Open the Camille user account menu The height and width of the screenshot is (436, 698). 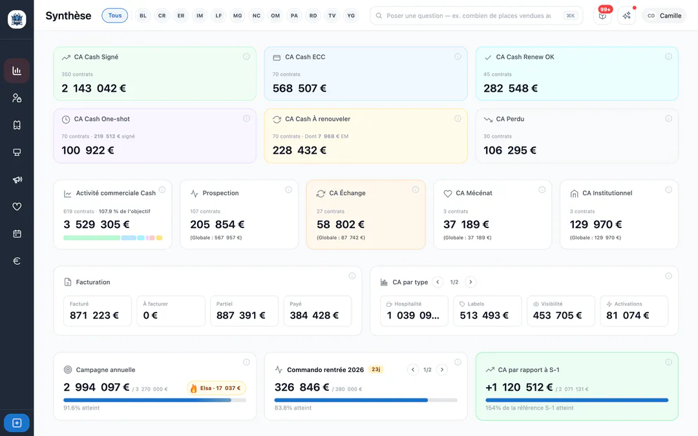click(x=664, y=16)
